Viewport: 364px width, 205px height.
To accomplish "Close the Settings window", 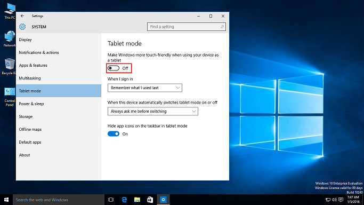I will (223, 16).
